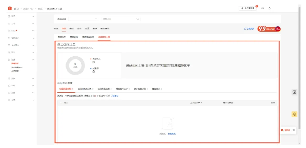Image resolution: width=306 pixels, height=148 pixels.
Task: Open the 商品调查结果 sub-tab
Action: tap(88, 37)
